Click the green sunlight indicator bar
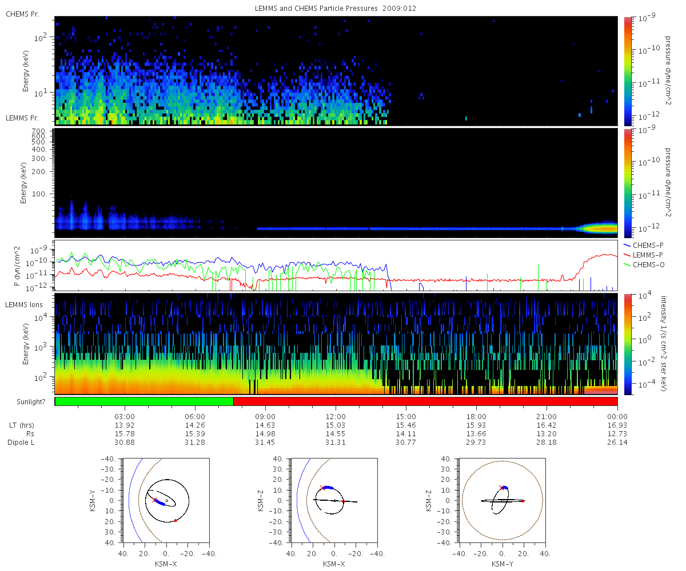 (x=144, y=401)
